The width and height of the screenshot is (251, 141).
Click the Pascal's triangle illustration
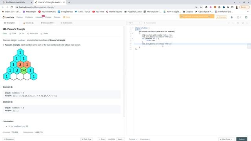click(20, 64)
